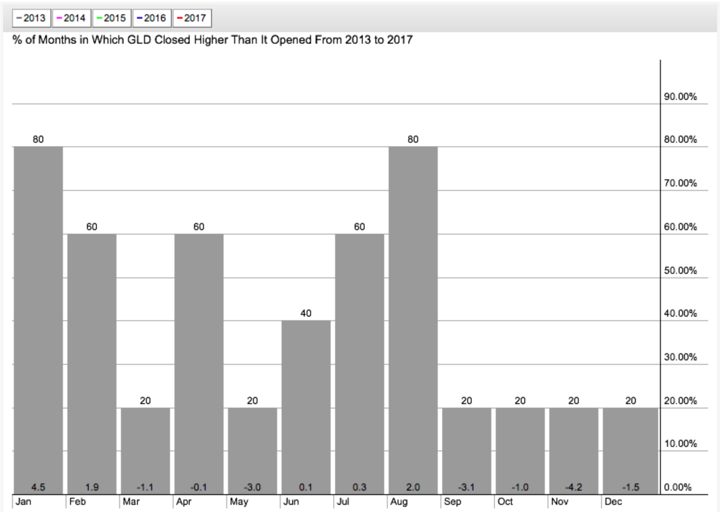This screenshot has height=512, width=722.
Task: Select the May month axis label
Action: coord(239,502)
